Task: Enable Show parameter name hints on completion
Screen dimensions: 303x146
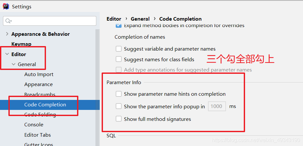Action: 118,94
